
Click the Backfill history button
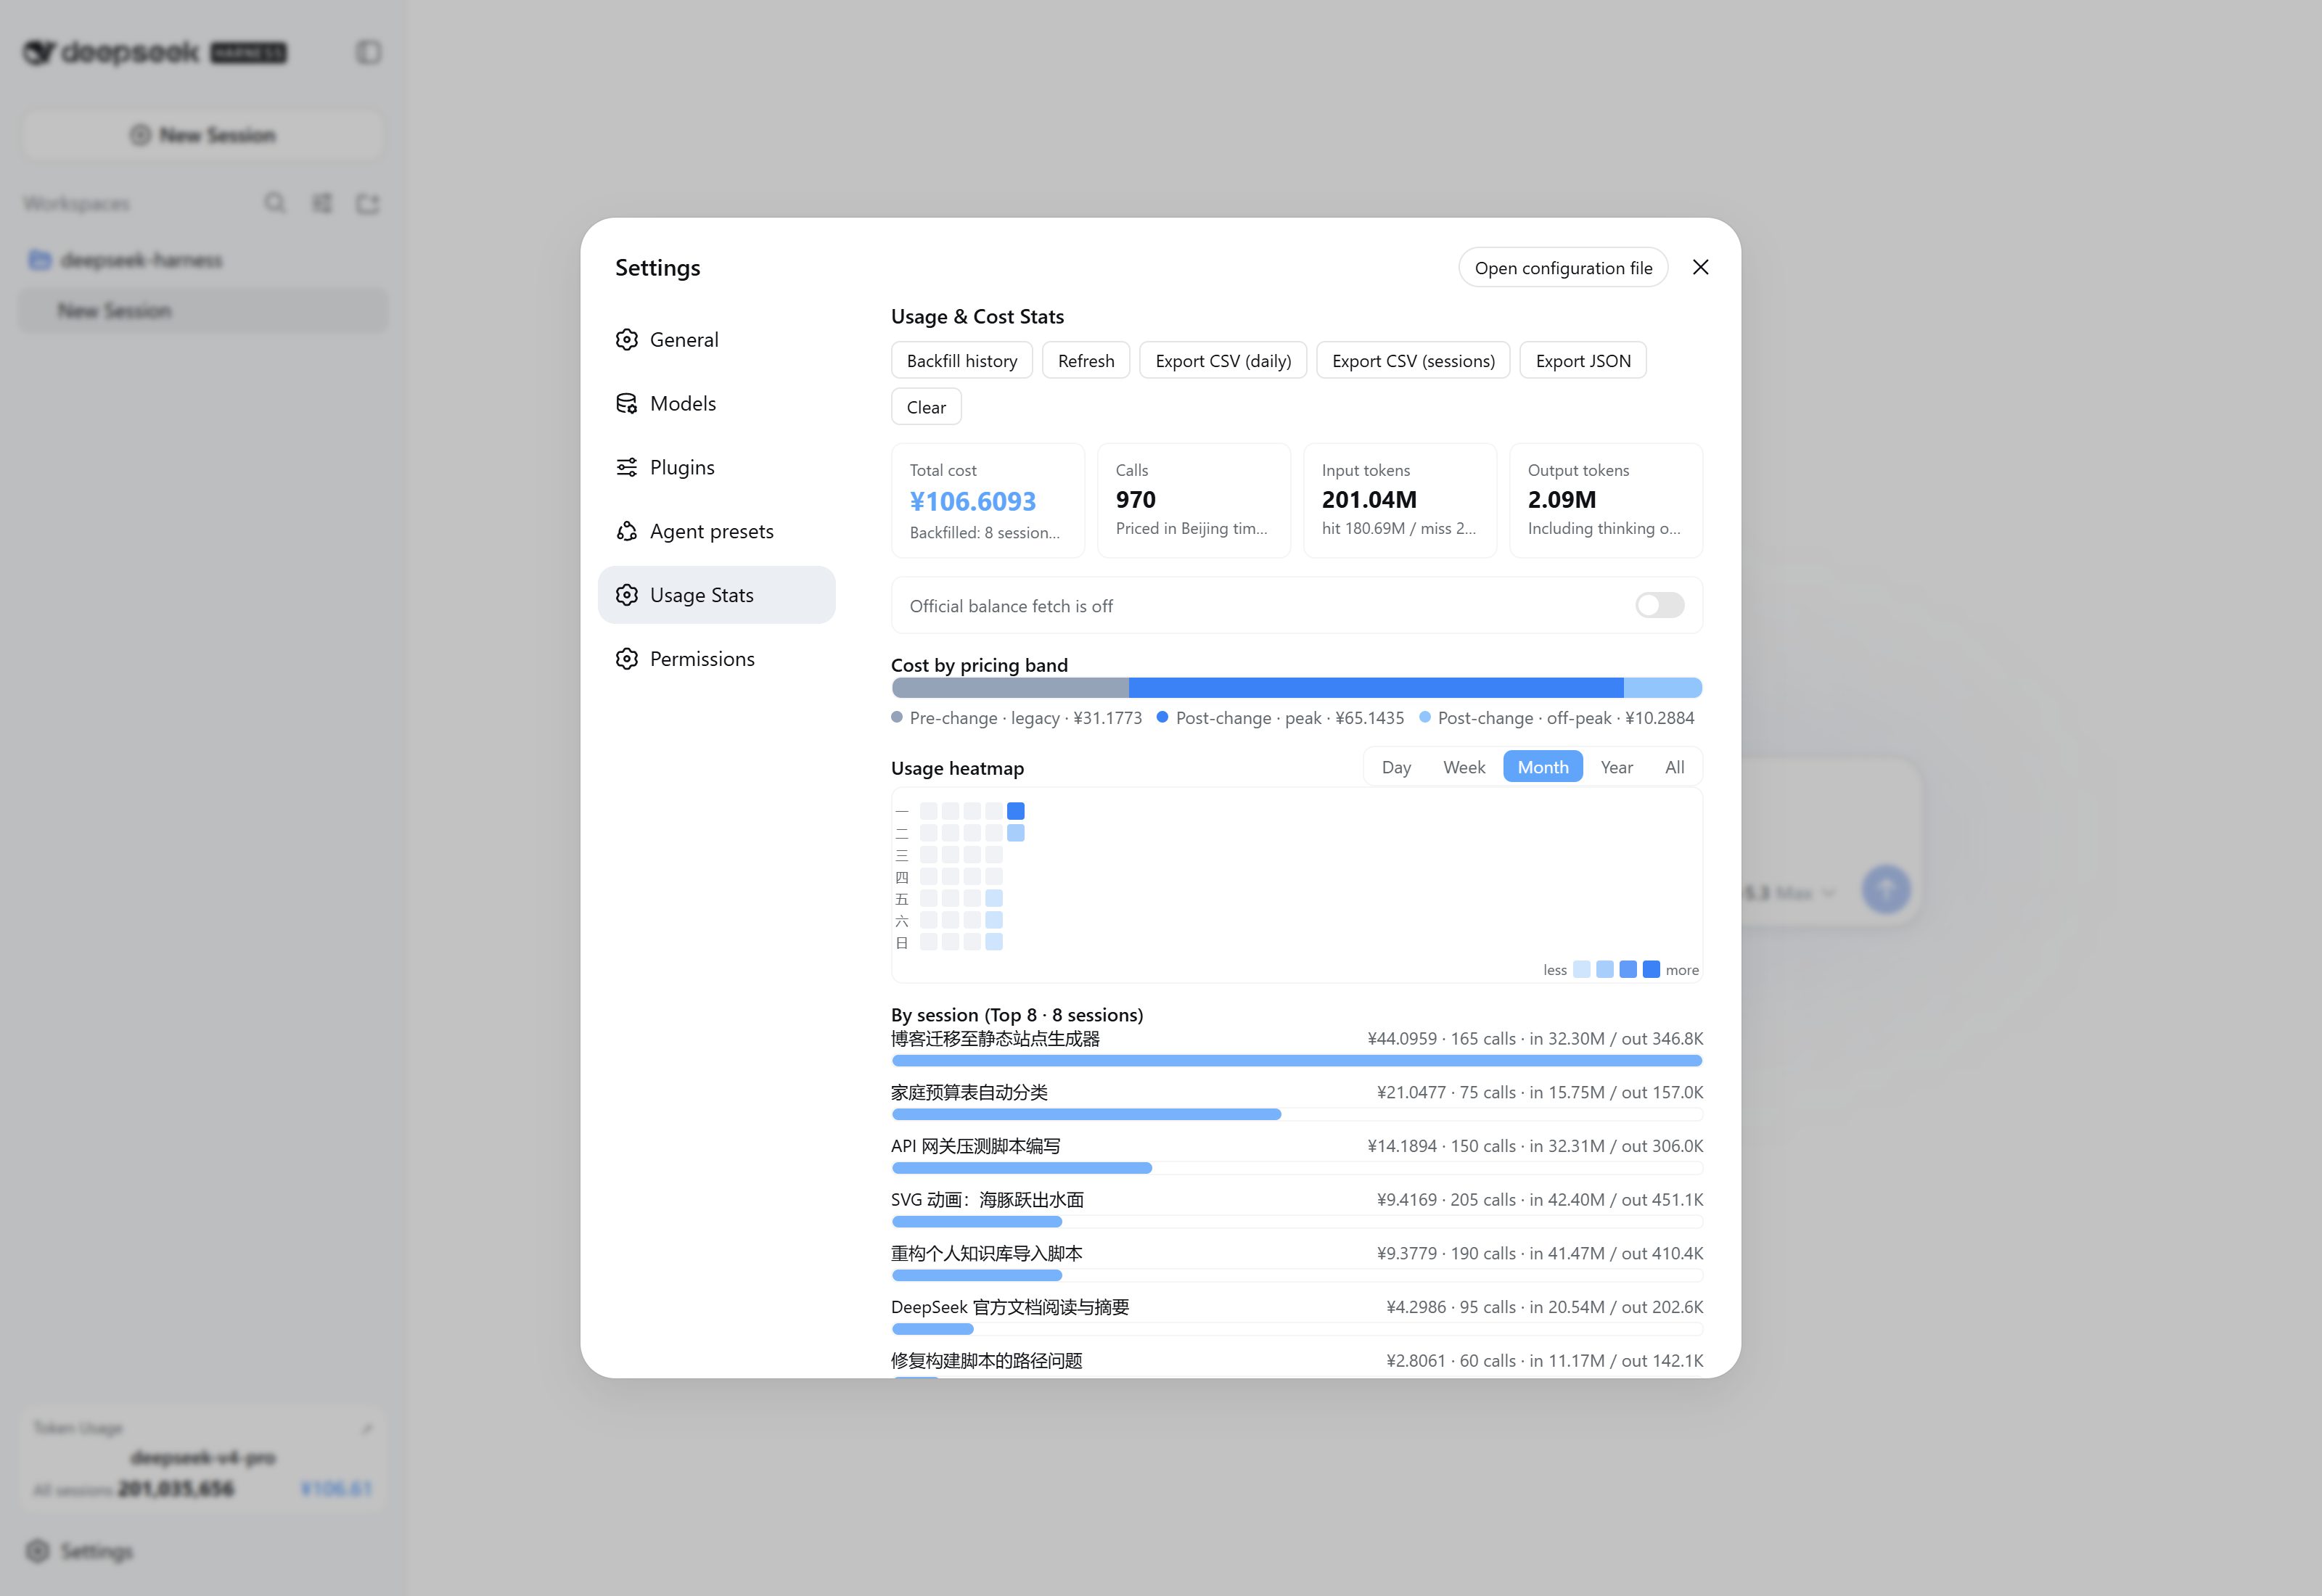click(x=962, y=361)
